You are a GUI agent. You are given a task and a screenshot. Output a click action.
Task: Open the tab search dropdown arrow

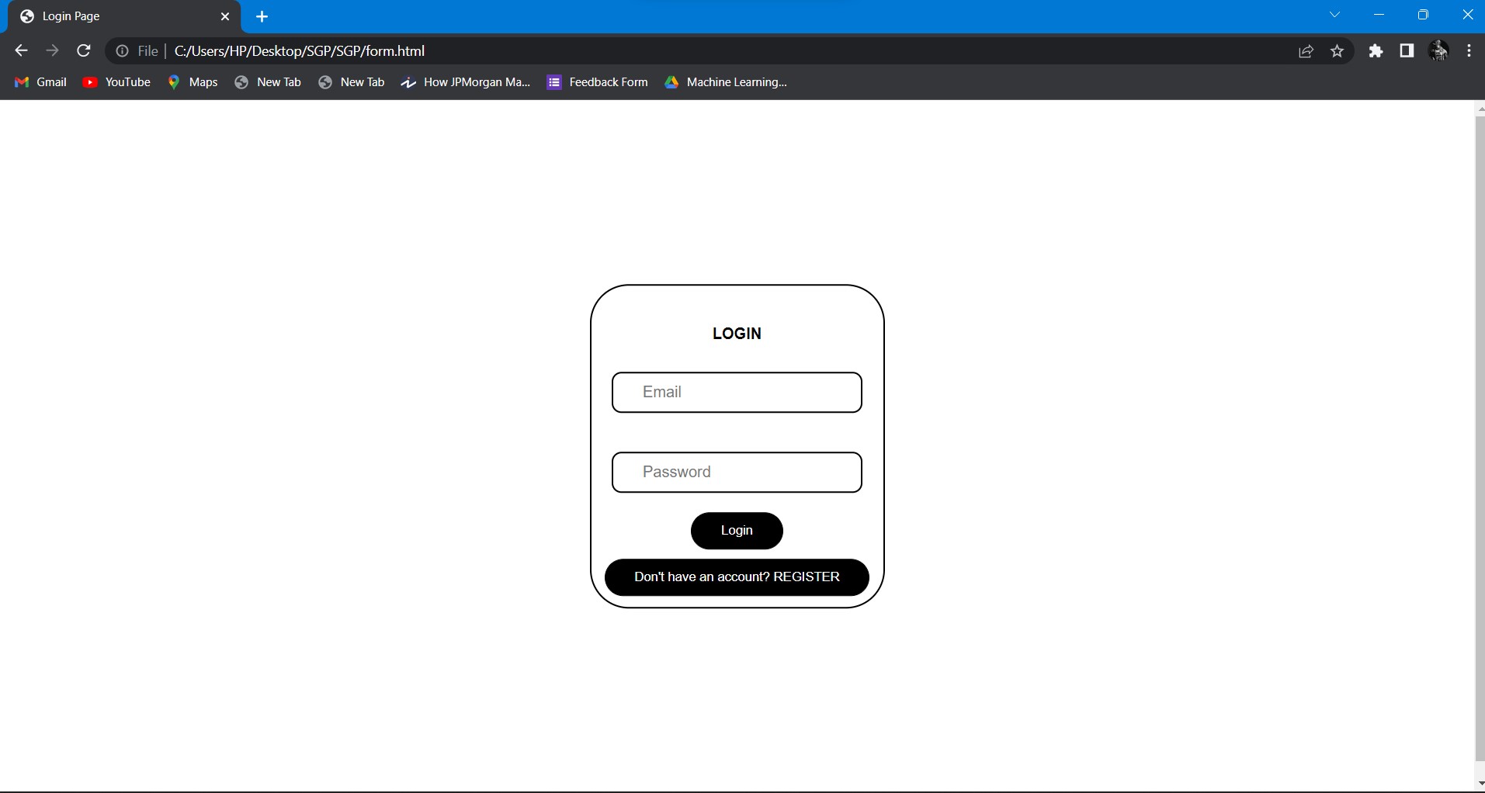tap(1334, 15)
